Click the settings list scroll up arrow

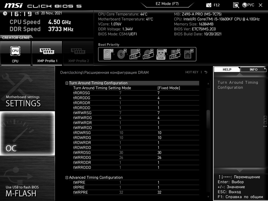coord(208,83)
